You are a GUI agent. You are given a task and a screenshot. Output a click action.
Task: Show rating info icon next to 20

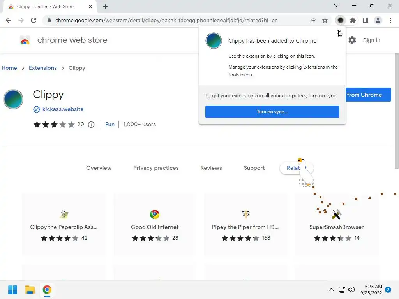tap(91, 125)
